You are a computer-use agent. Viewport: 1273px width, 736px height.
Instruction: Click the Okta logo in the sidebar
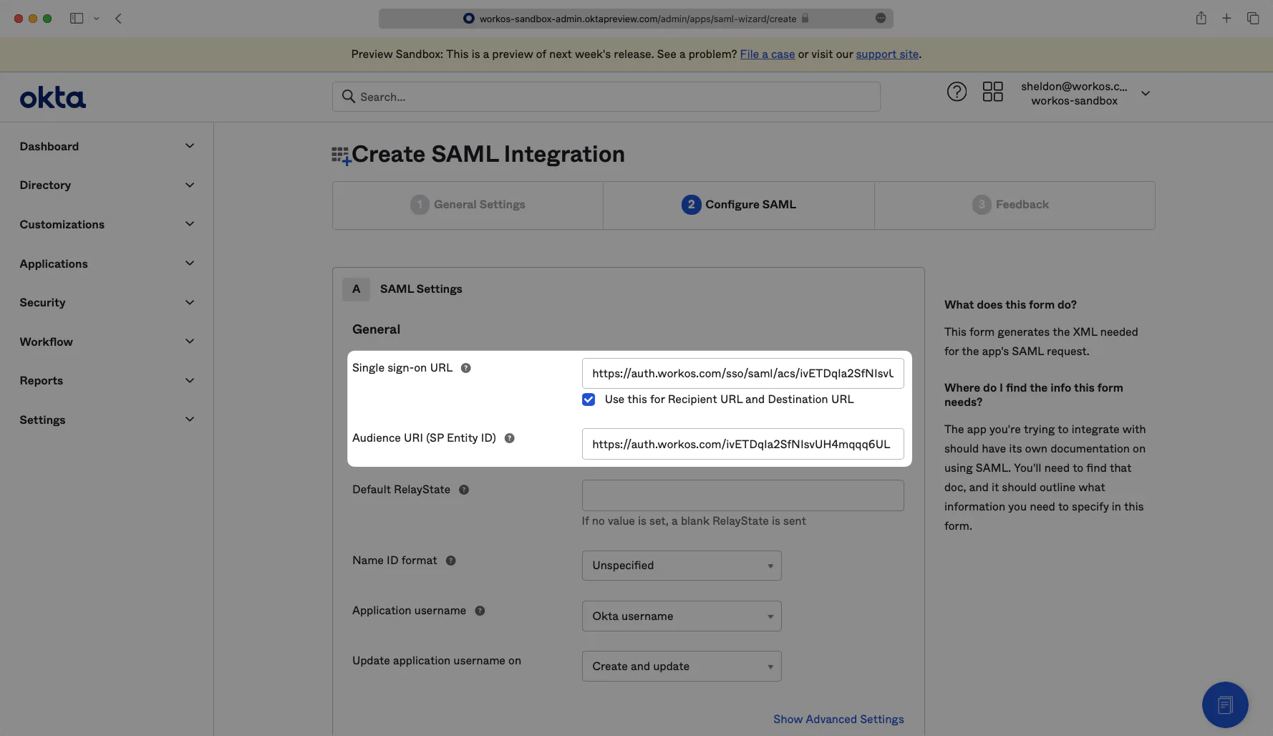pos(52,97)
